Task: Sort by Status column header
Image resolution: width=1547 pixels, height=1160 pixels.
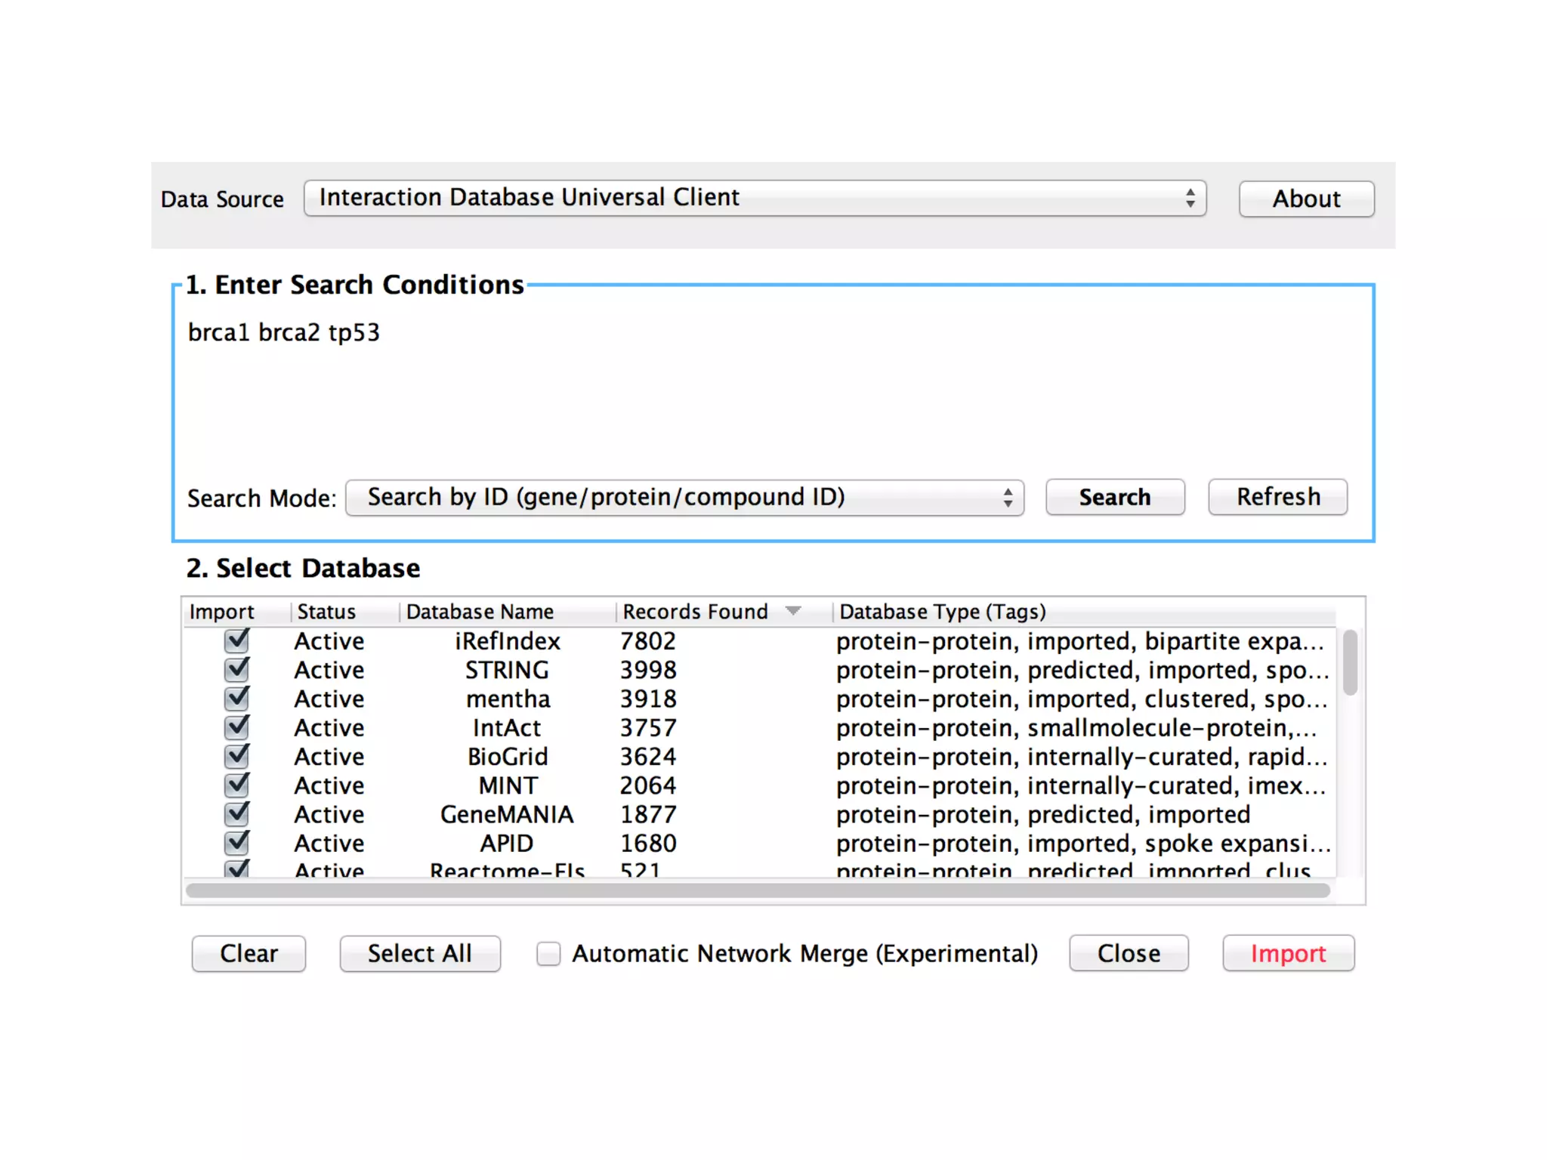Action: (326, 612)
